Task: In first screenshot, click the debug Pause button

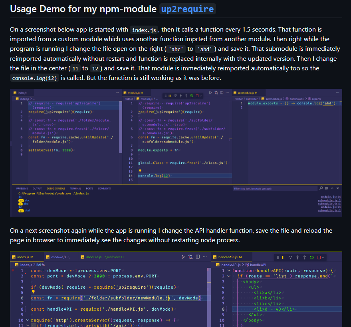Action: coord(170,96)
